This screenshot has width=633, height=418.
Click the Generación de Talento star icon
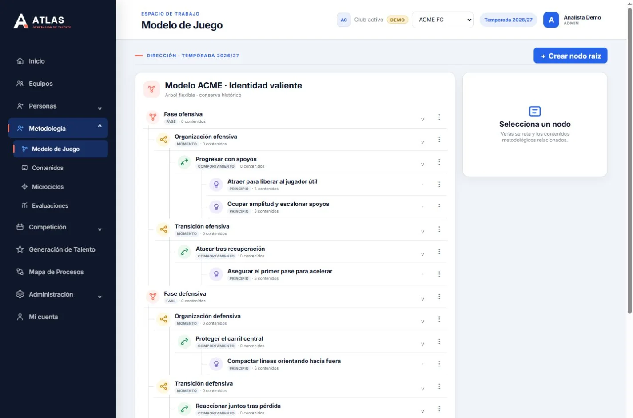point(20,249)
